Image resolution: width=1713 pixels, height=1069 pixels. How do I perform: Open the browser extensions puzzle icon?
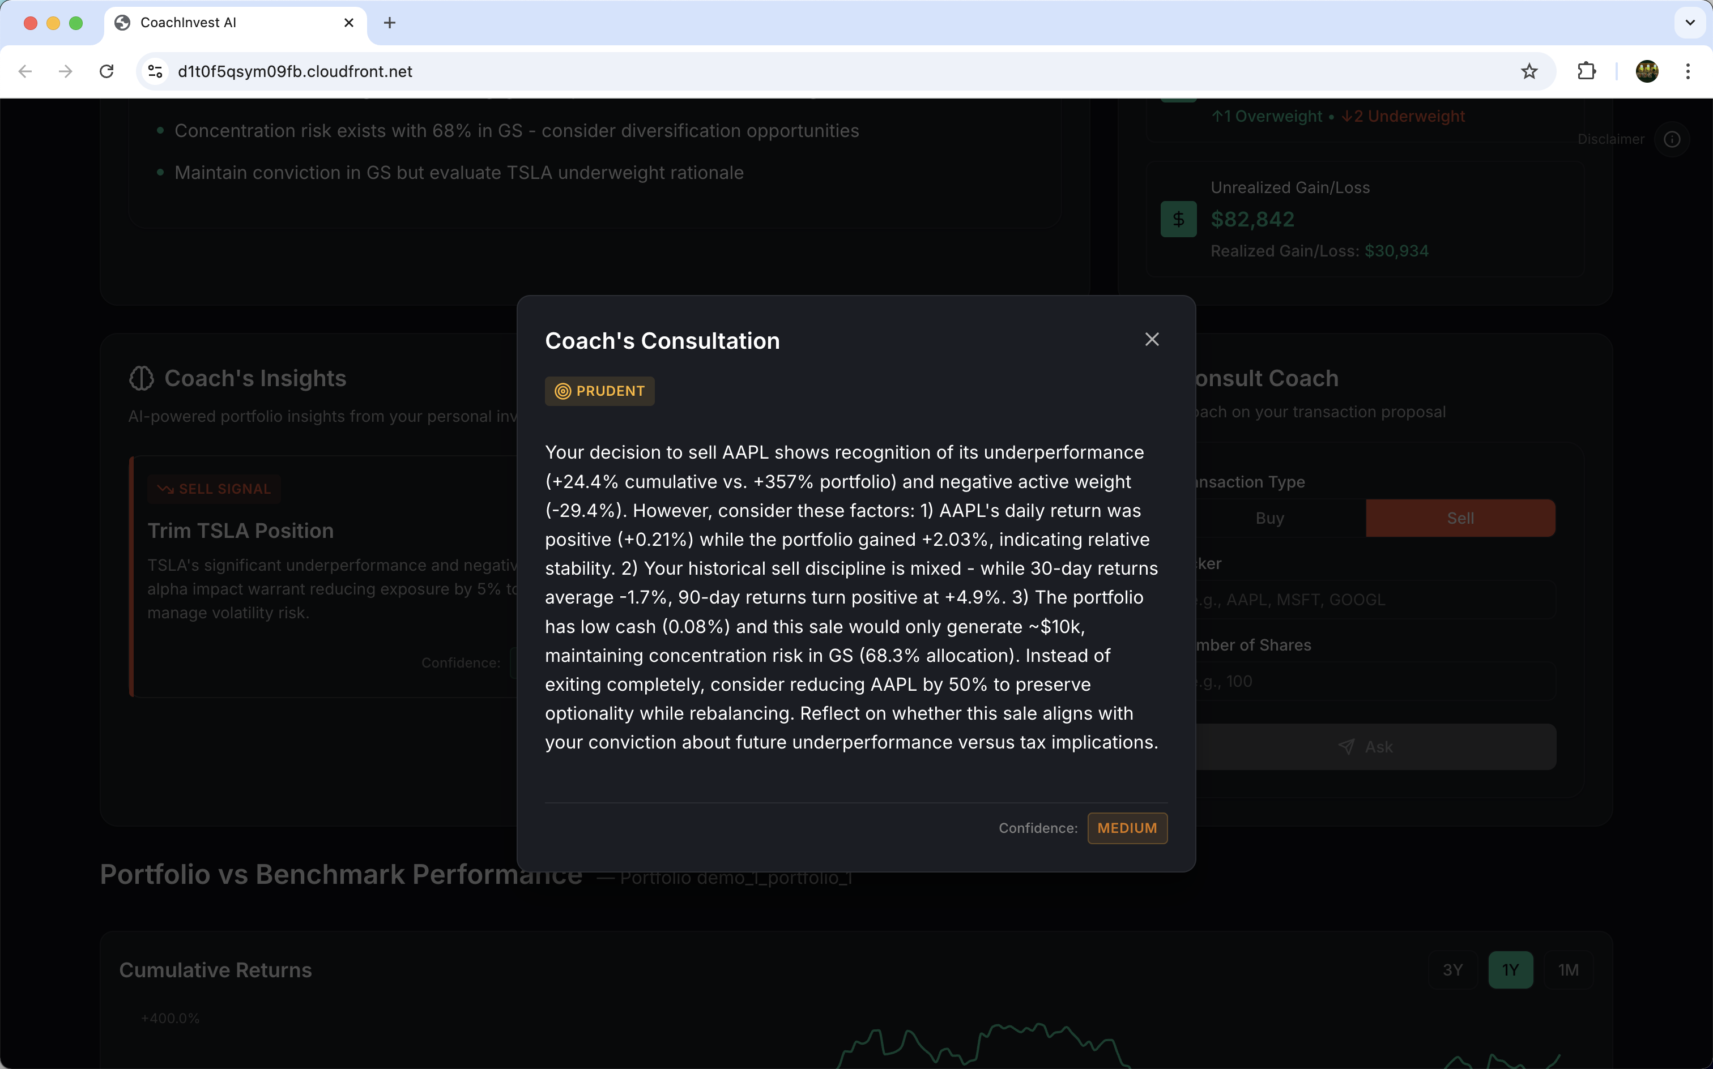tap(1587, 71)
